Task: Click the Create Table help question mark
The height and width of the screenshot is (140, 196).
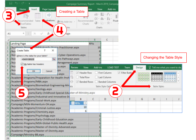Action: [45, 50]
